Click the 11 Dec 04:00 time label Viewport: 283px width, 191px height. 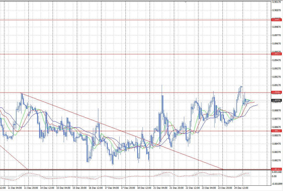click(x=15, y=188)
